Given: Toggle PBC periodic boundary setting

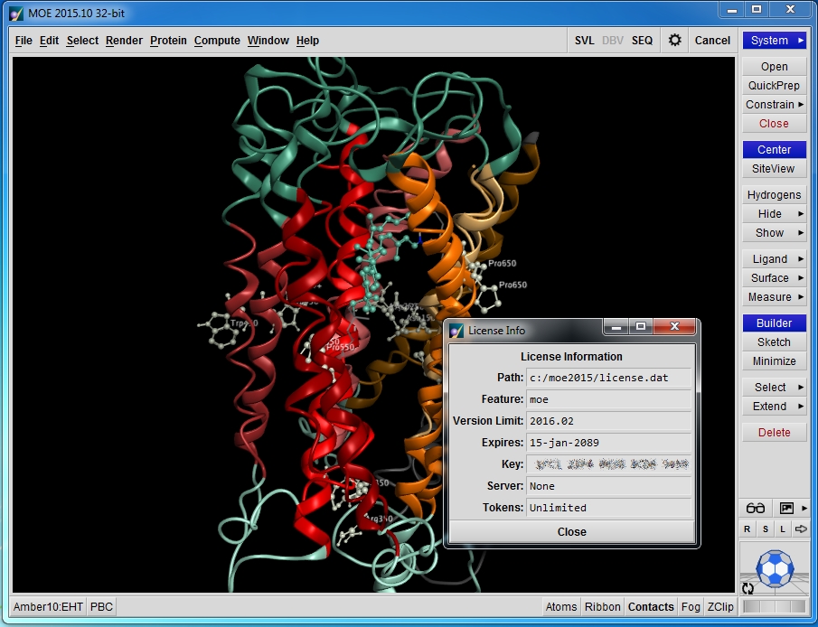Looking at the screenshot, I should pos(101,606).
